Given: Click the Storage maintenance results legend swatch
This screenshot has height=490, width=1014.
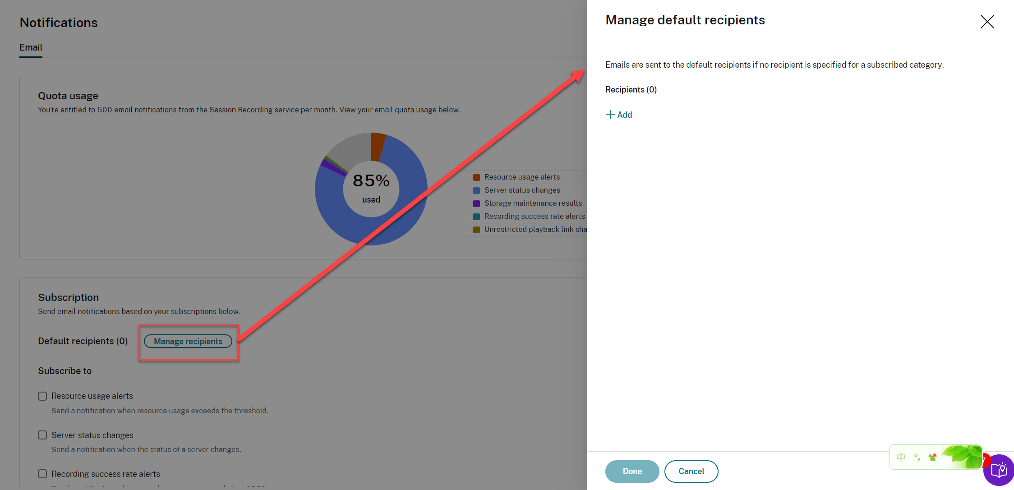Looking at the screenshot, I should tap(476, 203).
